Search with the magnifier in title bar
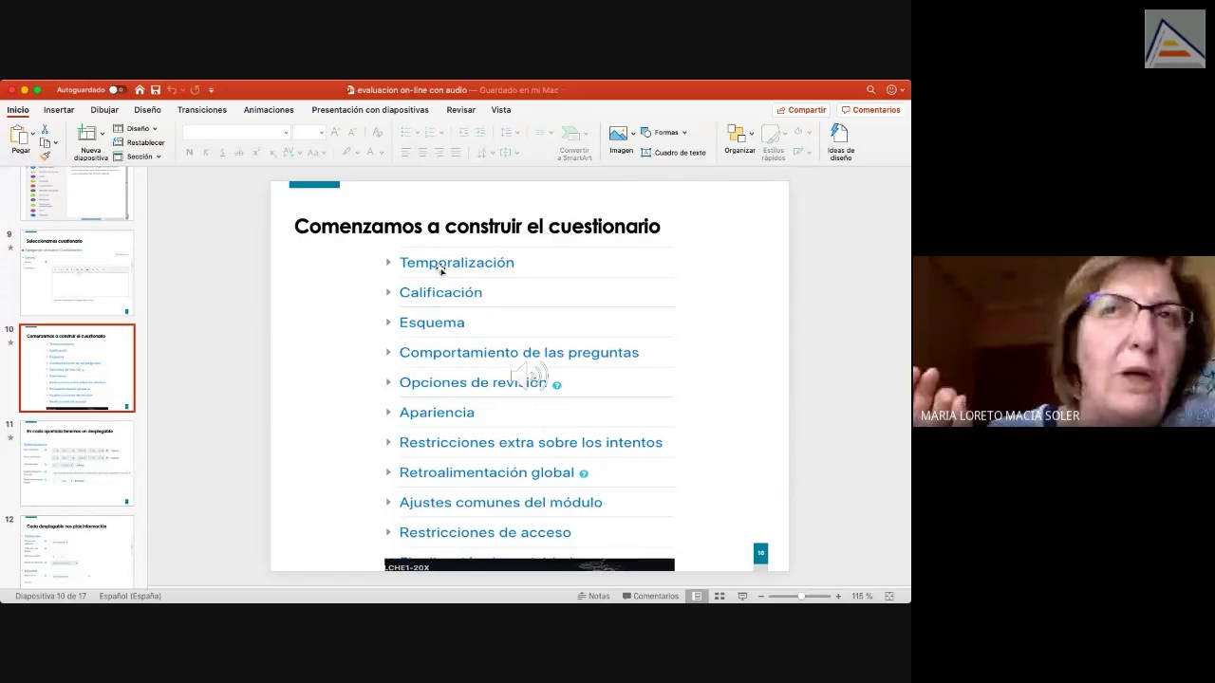 [870, 90]
